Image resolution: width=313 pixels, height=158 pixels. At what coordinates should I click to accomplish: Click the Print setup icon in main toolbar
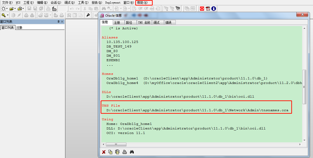(54, 9)
